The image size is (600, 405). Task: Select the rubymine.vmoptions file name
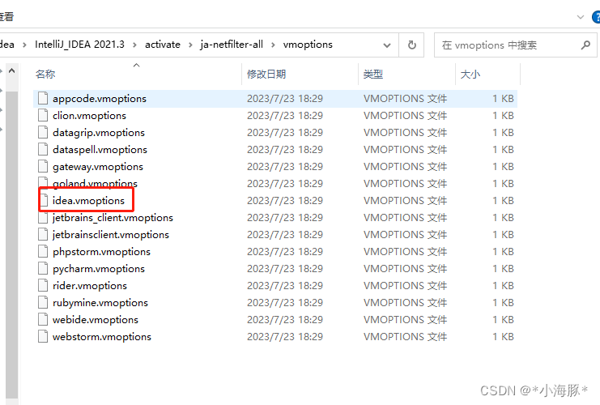pyautogui.click(x=100, y=303)
